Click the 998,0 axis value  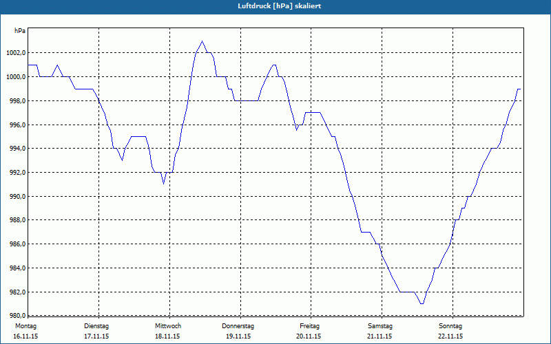point(17,101)
